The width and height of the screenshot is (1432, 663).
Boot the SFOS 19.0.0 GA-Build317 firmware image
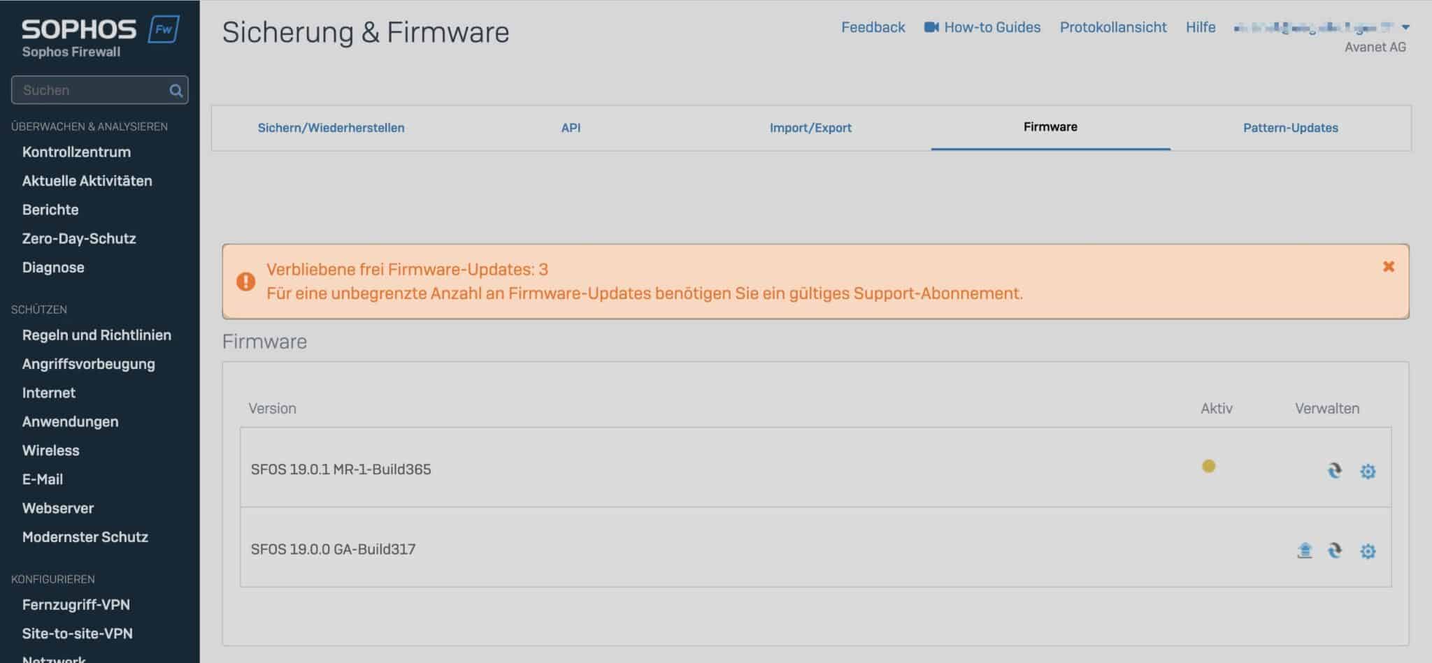point(1305,551)
